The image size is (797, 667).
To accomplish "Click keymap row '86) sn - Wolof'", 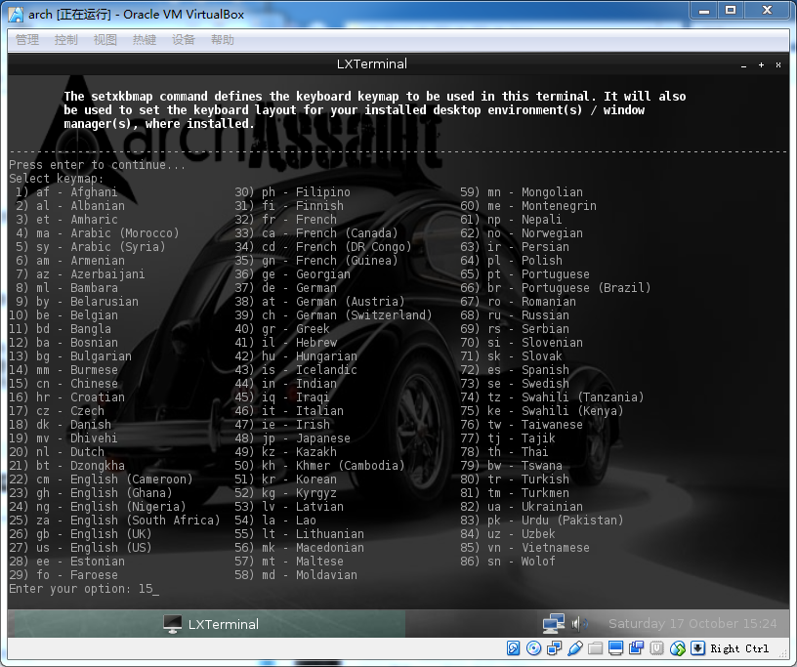I will [508, 562].
